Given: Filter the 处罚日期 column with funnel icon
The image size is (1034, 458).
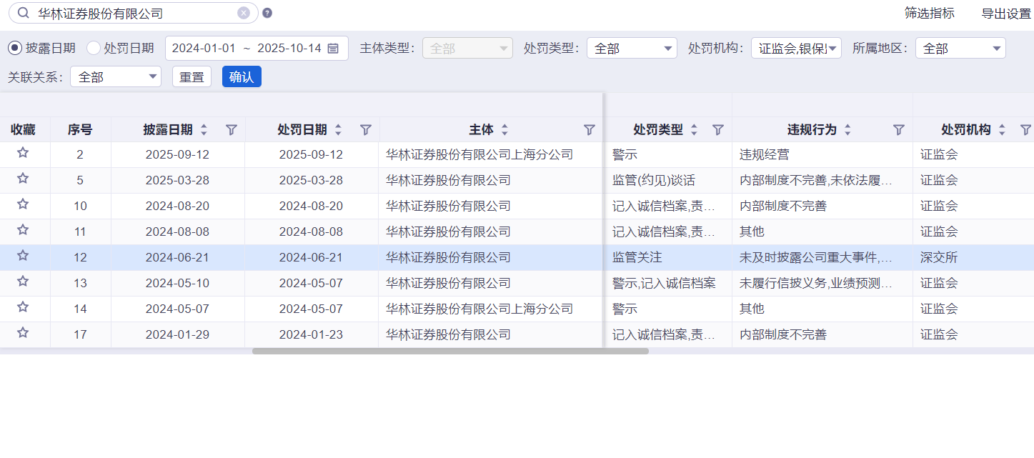Looking at the screenshot, I should (366, 130).
